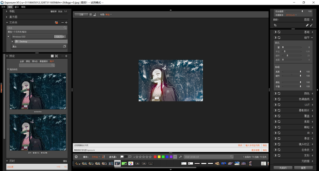Click the brush tool in layers panel

tap(311, 25)
